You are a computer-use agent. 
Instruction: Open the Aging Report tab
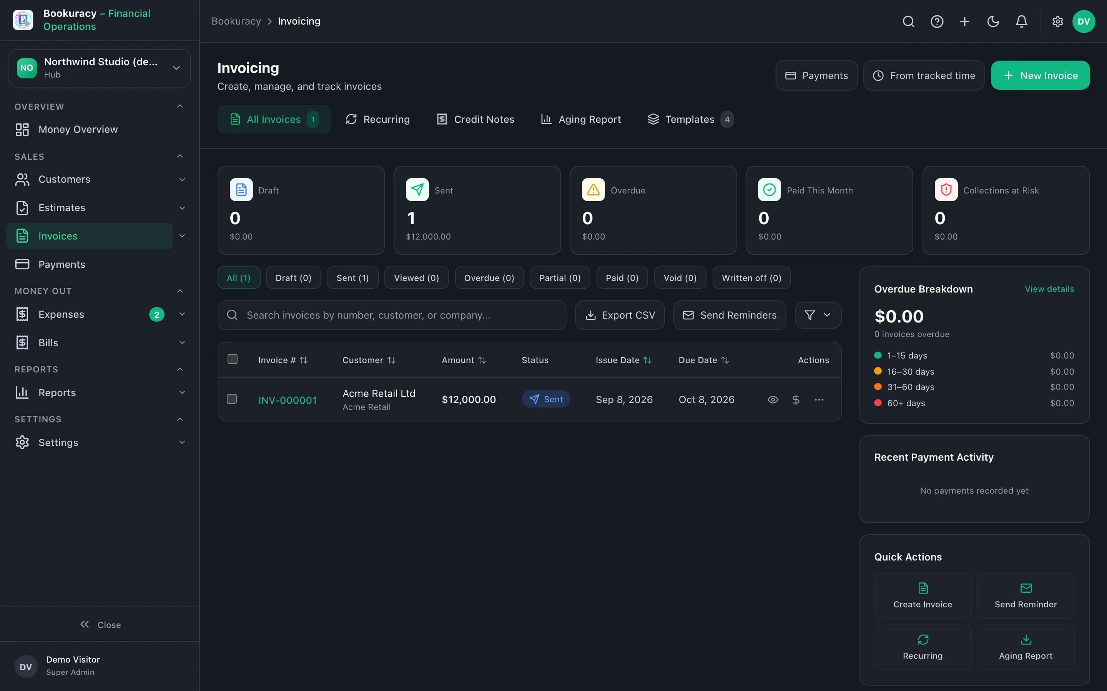pyautogui.click(x=580, y=119)
